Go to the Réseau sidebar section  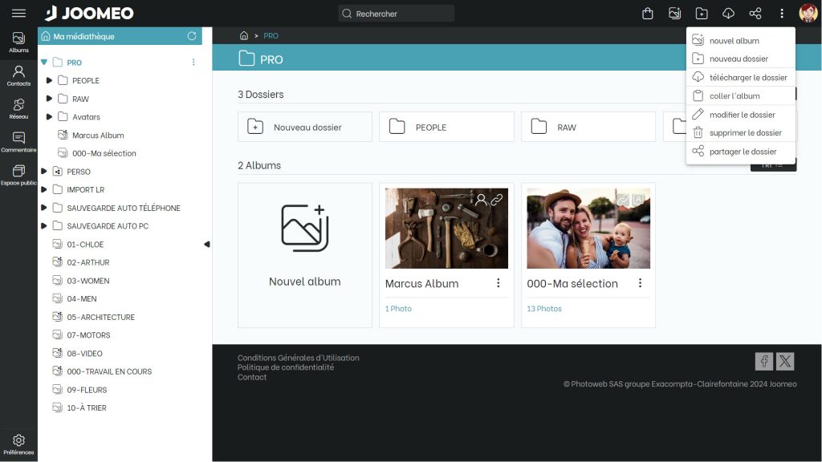tap(18, 108)
